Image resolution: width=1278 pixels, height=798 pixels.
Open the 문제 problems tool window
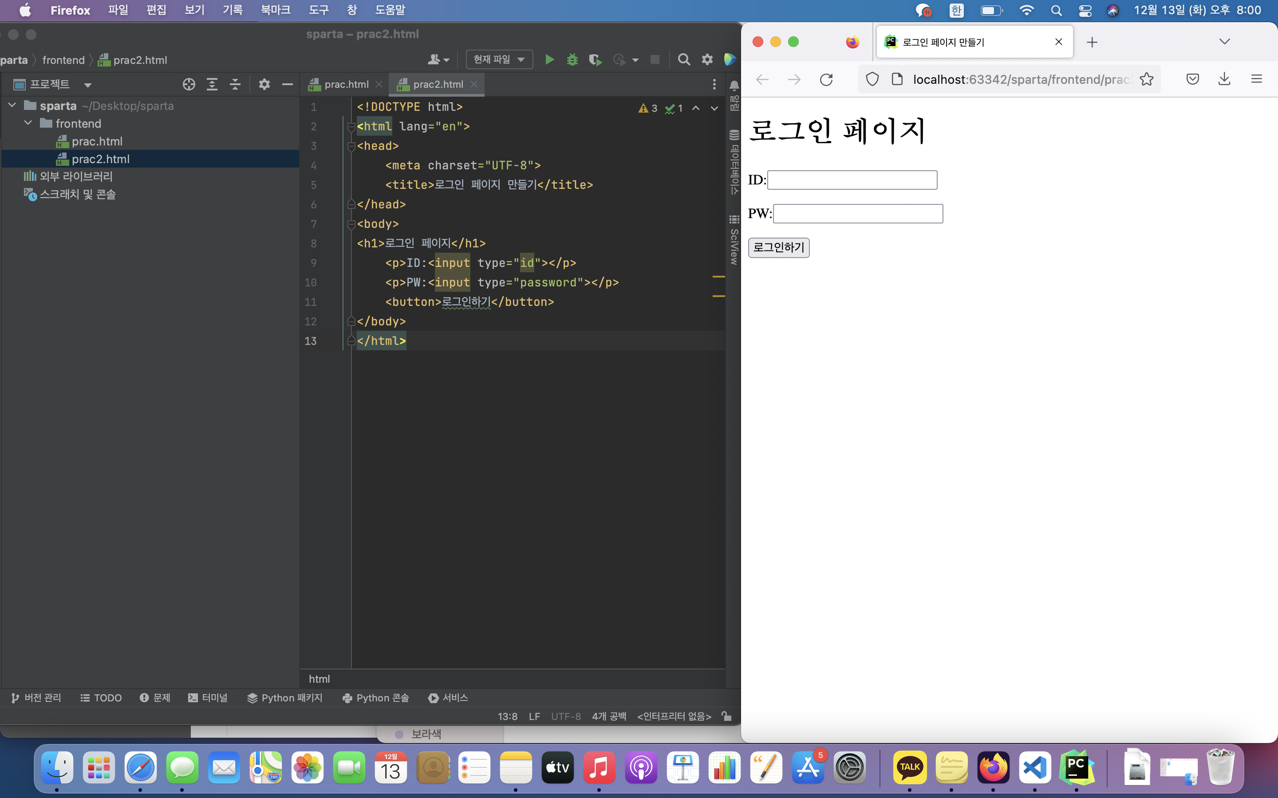(155, 698)
